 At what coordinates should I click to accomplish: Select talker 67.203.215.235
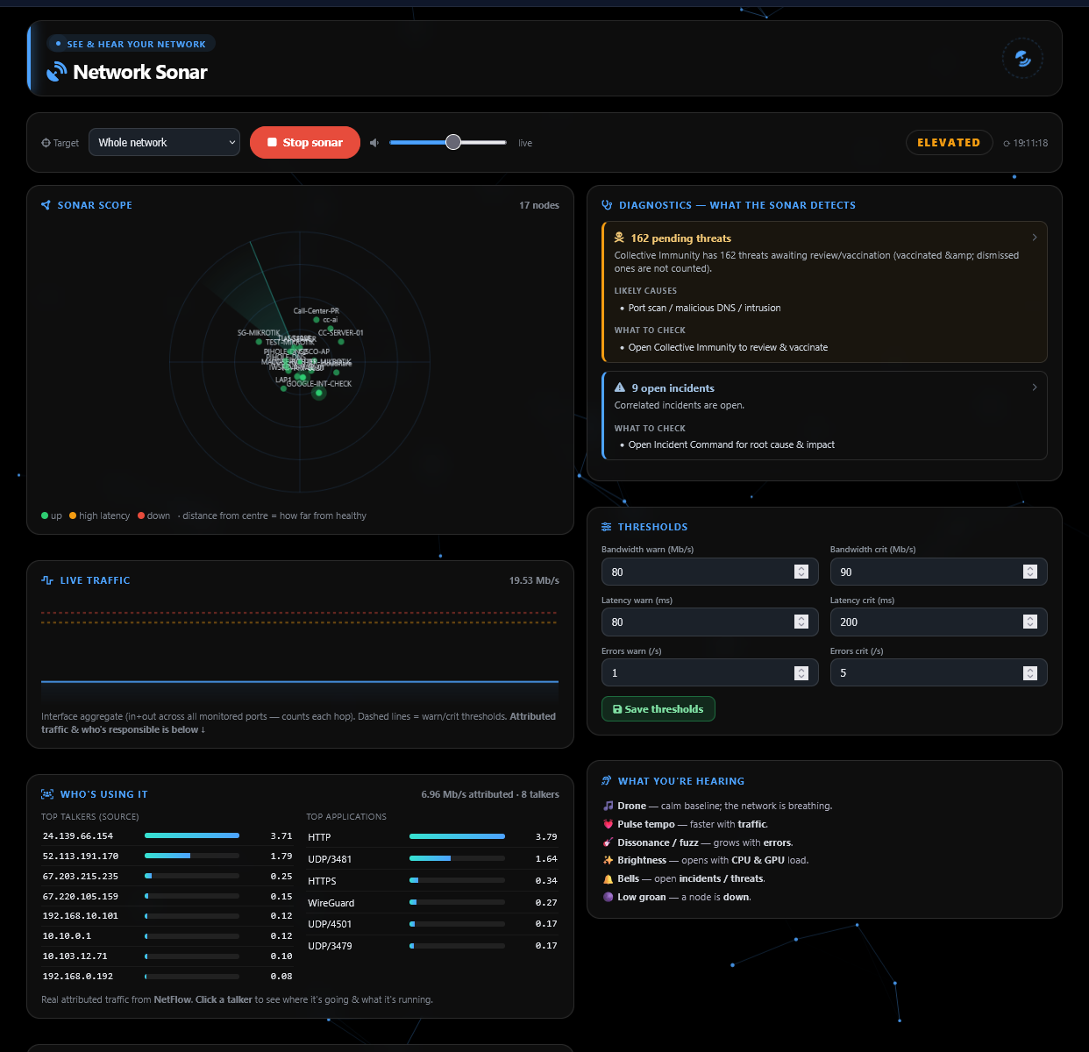(167, 876)
